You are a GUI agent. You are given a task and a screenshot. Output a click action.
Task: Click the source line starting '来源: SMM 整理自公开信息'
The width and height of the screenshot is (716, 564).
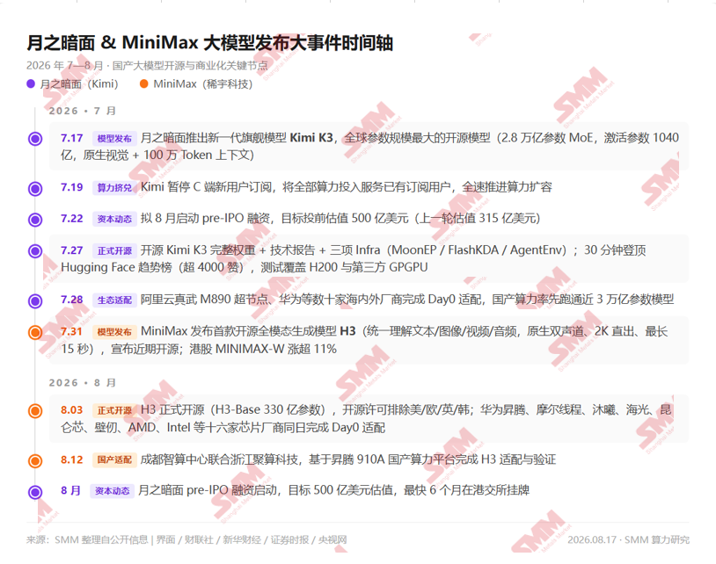pyautogui.click(x=186, y=539)
